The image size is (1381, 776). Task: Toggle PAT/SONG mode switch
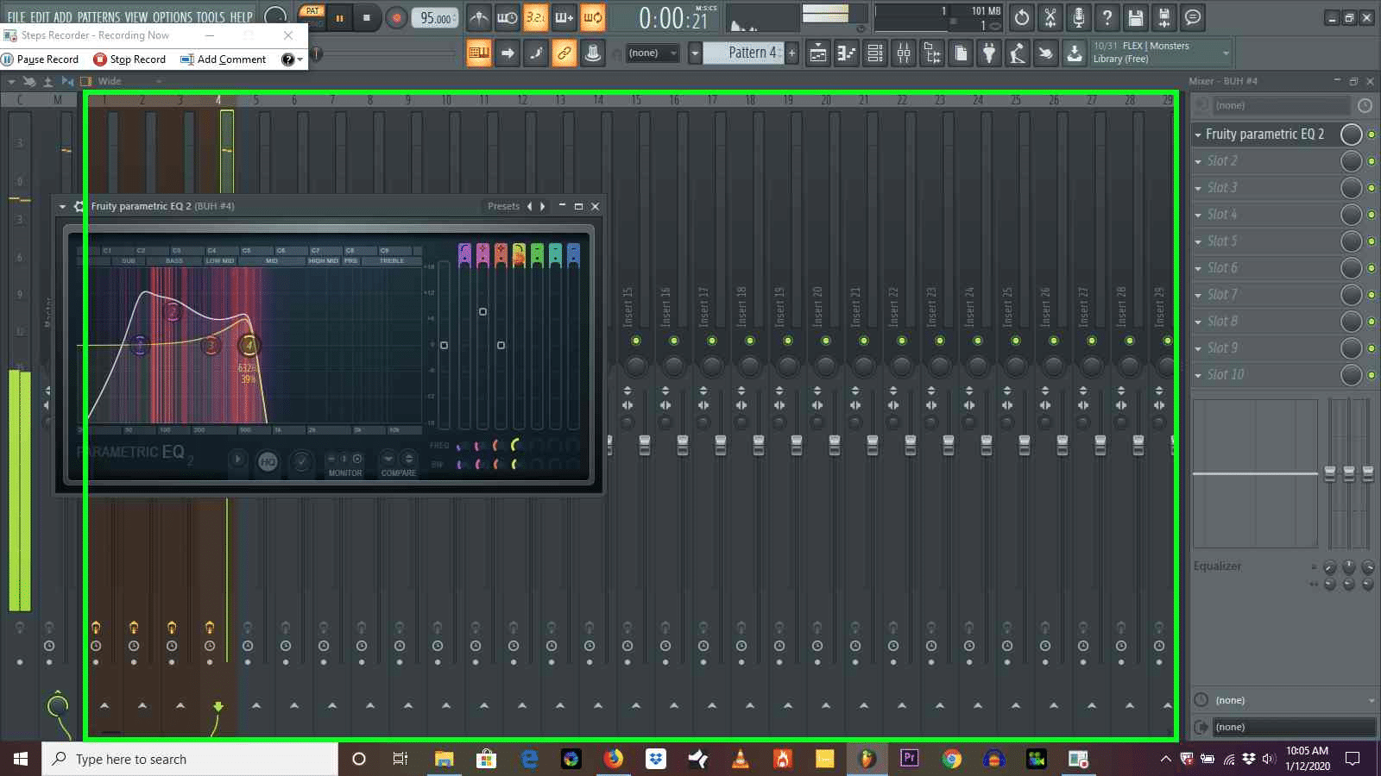pos(312,16)
